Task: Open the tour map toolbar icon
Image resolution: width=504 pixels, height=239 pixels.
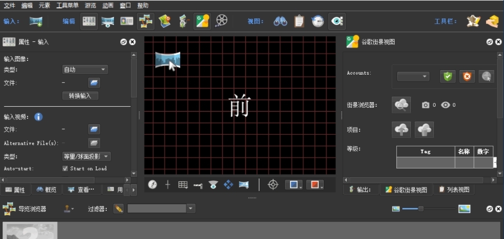Action: (164, 21)
